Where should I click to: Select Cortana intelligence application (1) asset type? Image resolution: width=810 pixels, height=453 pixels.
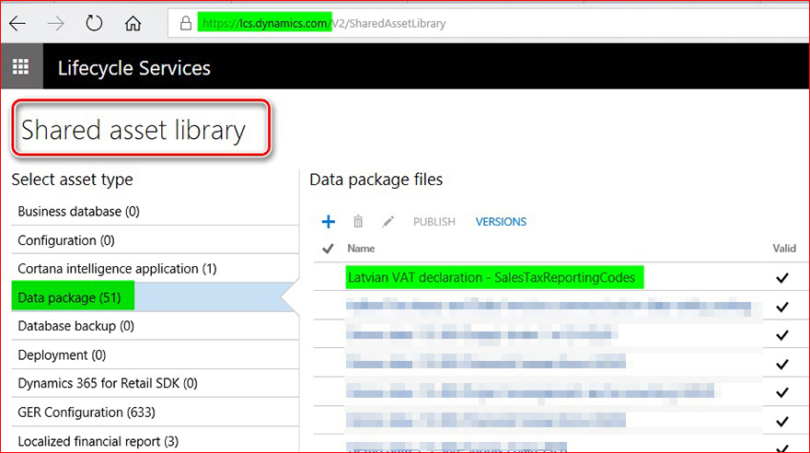tap(155, 269)
